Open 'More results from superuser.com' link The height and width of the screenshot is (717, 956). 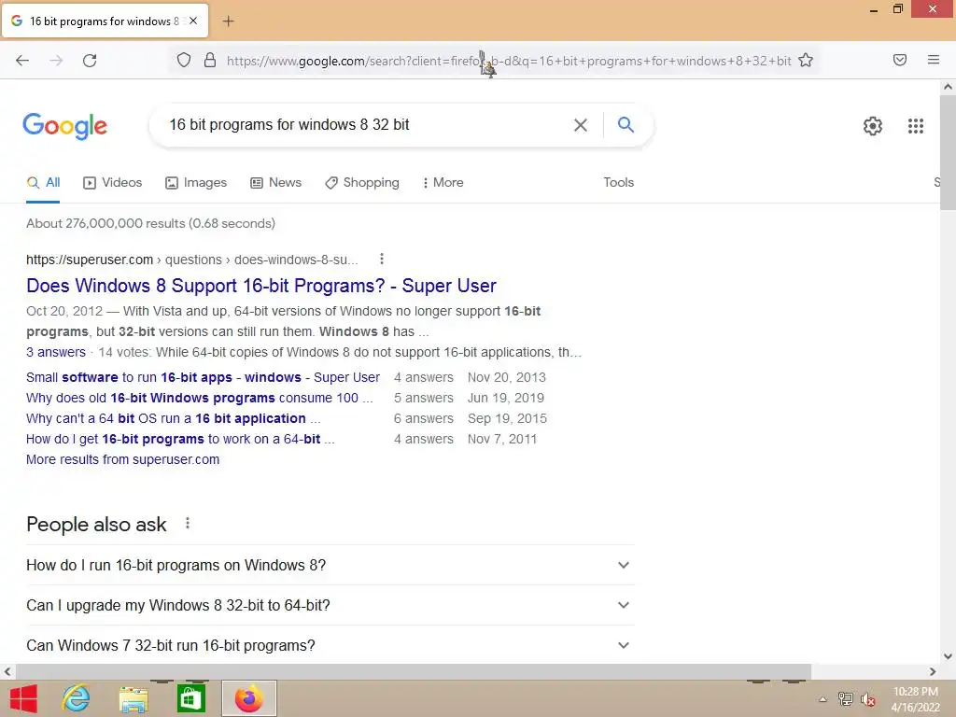click(x=122, y=459)
